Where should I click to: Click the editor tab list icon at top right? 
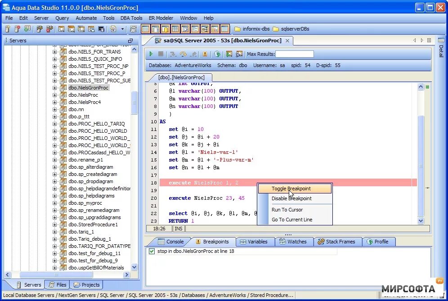coord(429,40)
